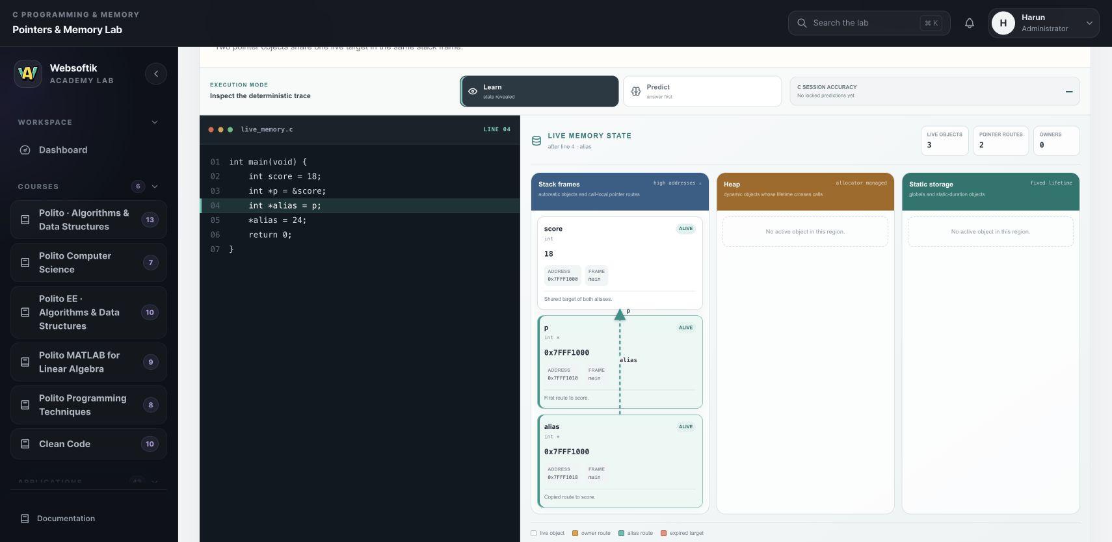Open the Clean Code course

pos(88,444)
